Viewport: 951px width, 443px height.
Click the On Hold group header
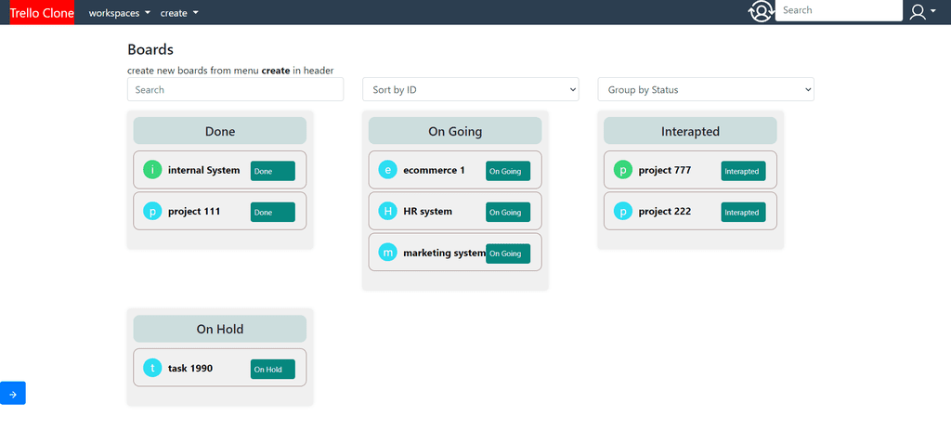point(220,329)
